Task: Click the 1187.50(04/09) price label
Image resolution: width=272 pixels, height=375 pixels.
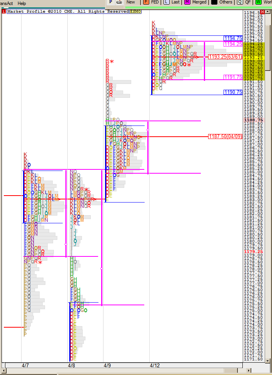Action: 225,136
